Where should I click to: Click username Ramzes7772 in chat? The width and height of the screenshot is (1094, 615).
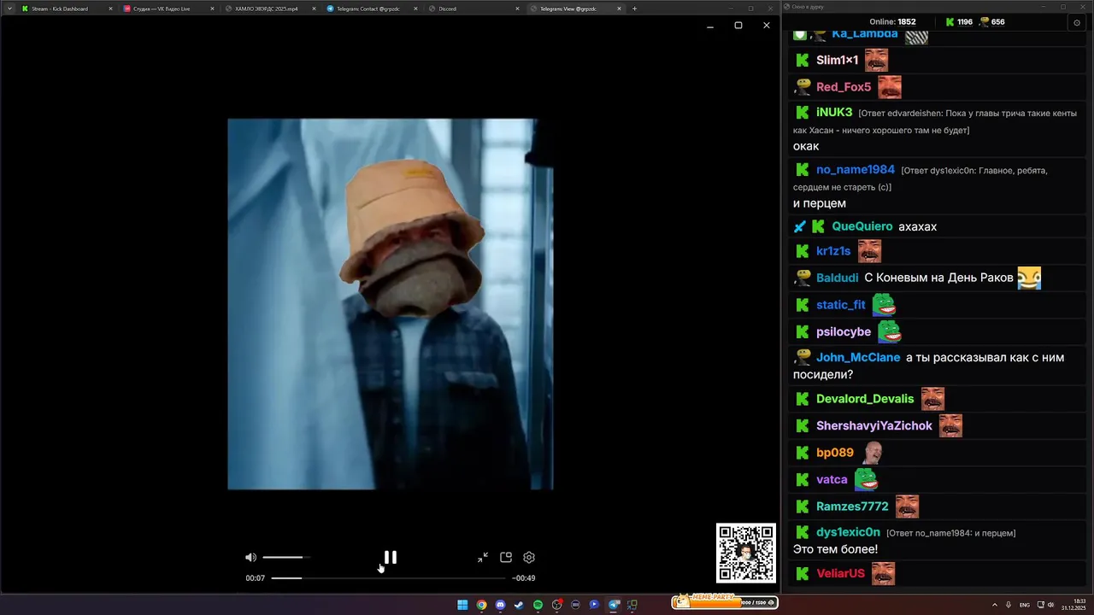(x=852, y=506)
